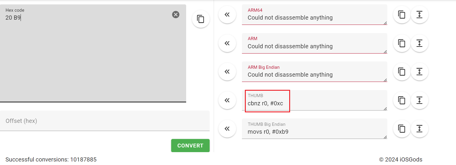Click the THUMB Big Endian double-chevron arrow
456x165 pixels.
227,128
